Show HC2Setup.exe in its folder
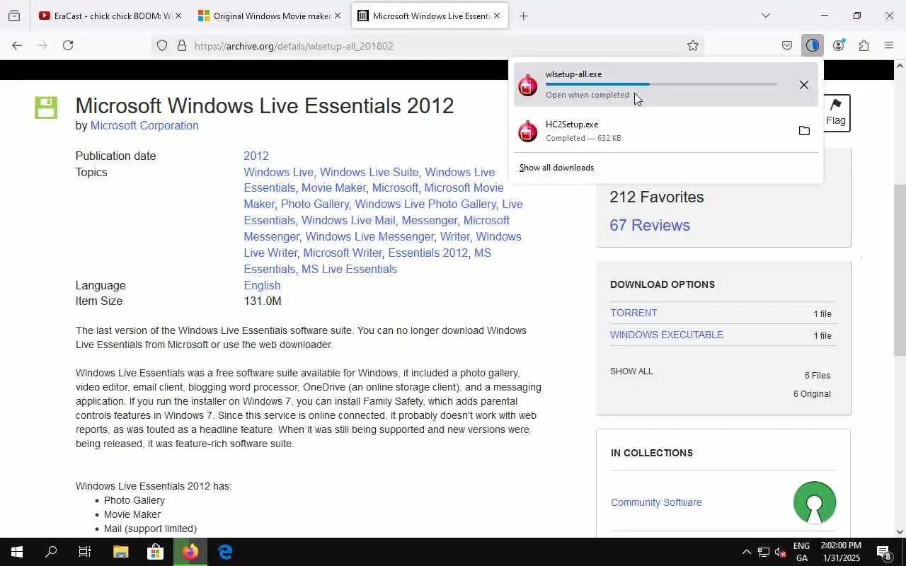This screenshot has height=566, width=906. tap(804, 131)
